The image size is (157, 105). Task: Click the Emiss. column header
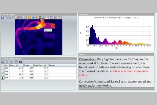(29, 65)
